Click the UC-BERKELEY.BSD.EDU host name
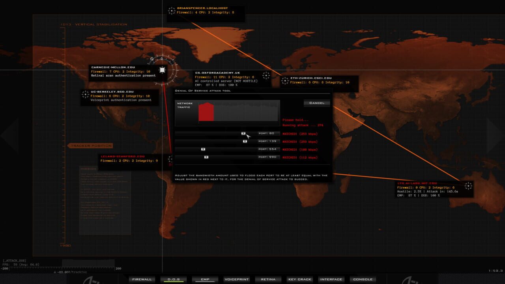Screen dimensions: 505x284 (x=112, y=92)
